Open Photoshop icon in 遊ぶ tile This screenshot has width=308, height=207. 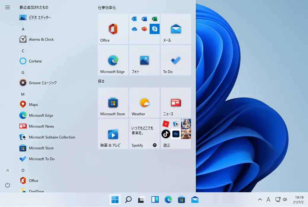click(176, 134)
